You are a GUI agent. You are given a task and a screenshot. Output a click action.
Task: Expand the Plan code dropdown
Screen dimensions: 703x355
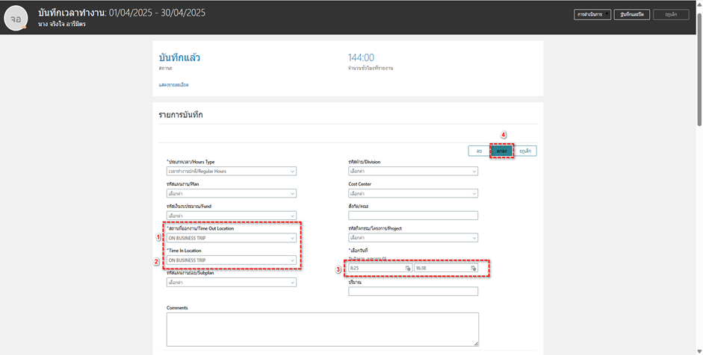tap(231, 193)
